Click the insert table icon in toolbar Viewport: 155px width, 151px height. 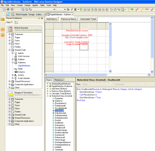tap(85, 9)
